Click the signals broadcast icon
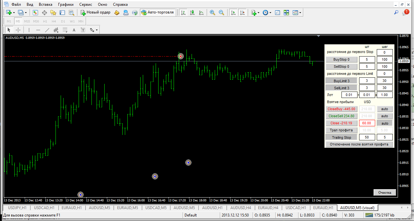This screenshot has height=221, width=414. pyautogui.click(x=135, y=13)
